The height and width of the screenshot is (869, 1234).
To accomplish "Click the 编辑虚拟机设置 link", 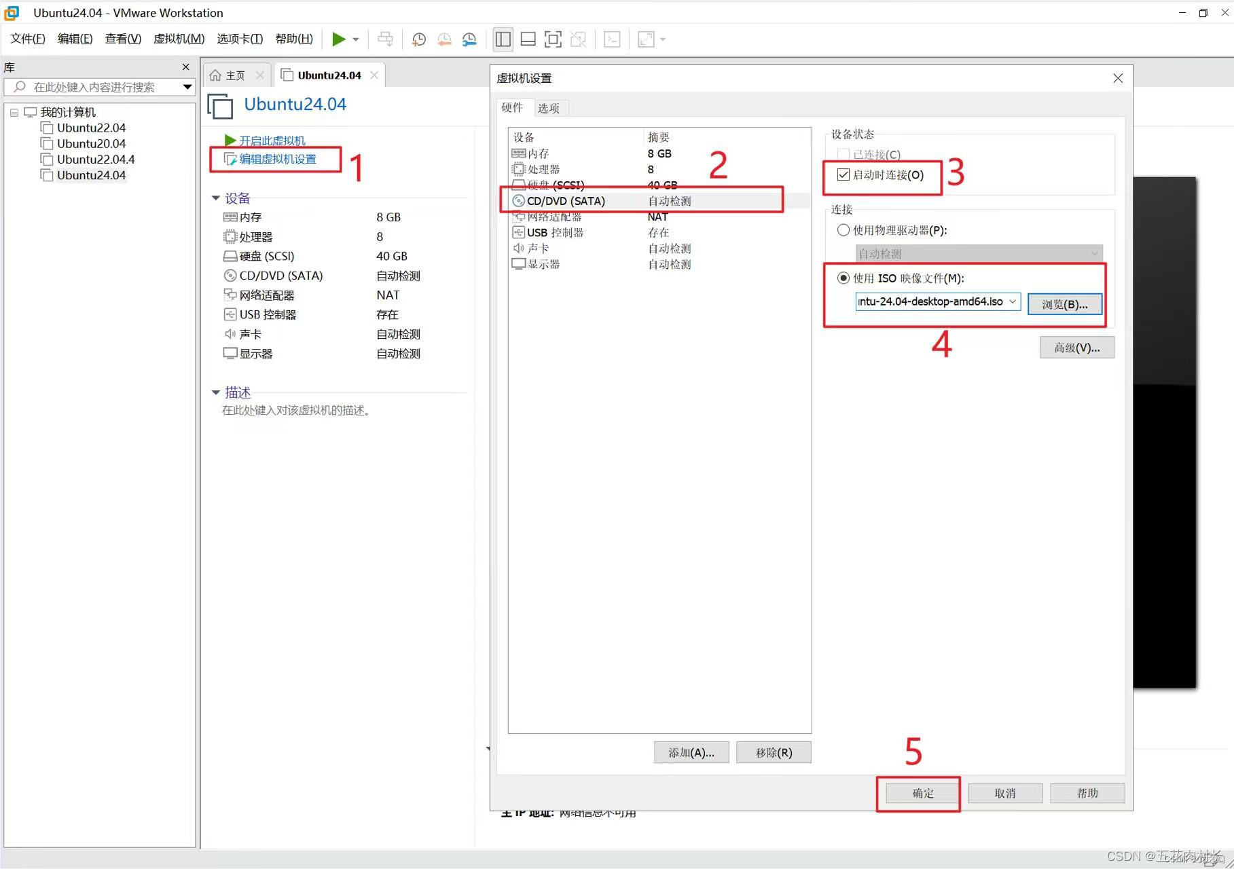I will (x=278, y=159).
